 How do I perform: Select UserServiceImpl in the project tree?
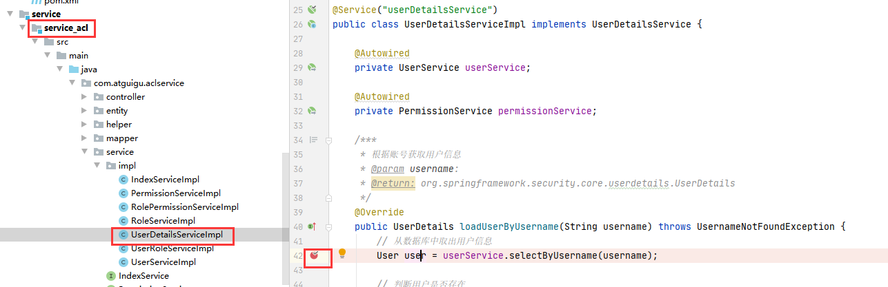[x=164, y=262]
